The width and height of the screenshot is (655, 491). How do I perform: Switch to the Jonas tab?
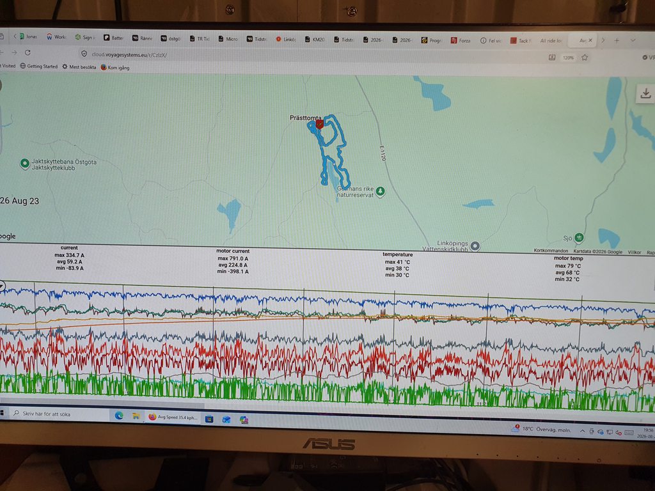pos(28,36)
